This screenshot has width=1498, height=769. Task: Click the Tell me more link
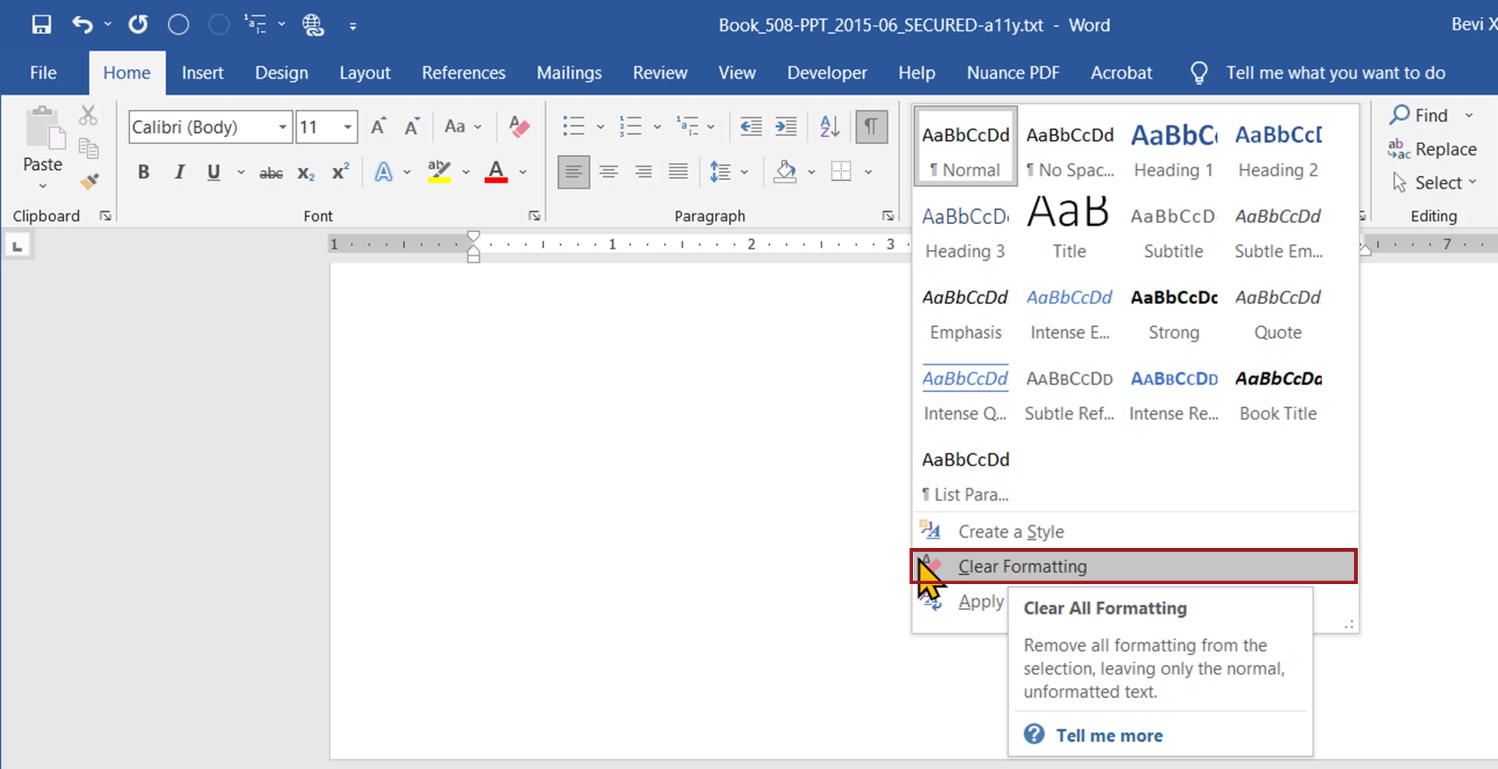point(1109,735)
